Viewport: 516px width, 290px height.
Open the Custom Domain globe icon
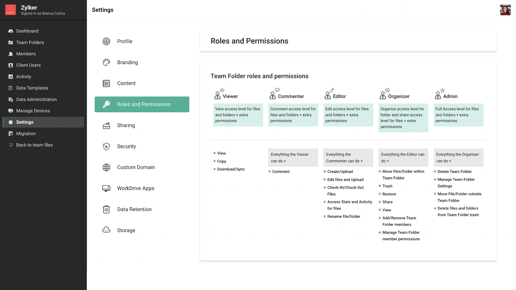[x=106, y=167]
